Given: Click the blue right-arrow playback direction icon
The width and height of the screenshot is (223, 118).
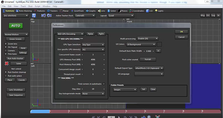Looking at the screenshot, I should pyautogui.click(x=143, y=117).
